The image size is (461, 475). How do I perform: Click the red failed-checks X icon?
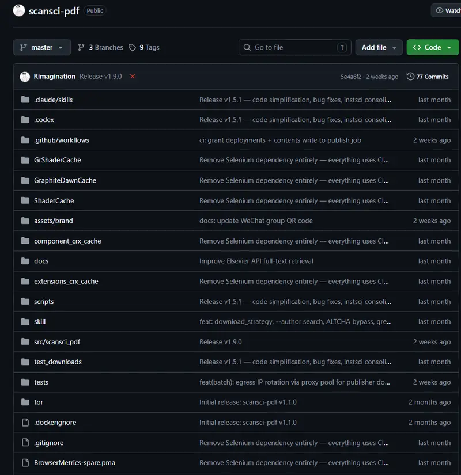[133, 77]
